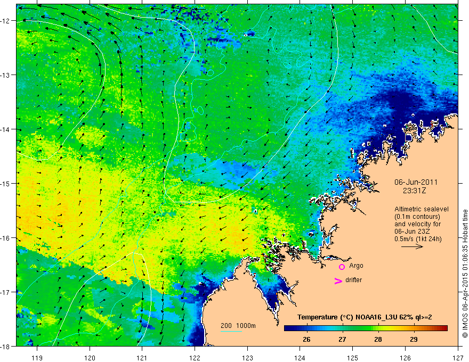Image resolution: width=469 pixels, height=362 pixels.
Task: Click latitude axis label -18
Action: pos(5,346)
